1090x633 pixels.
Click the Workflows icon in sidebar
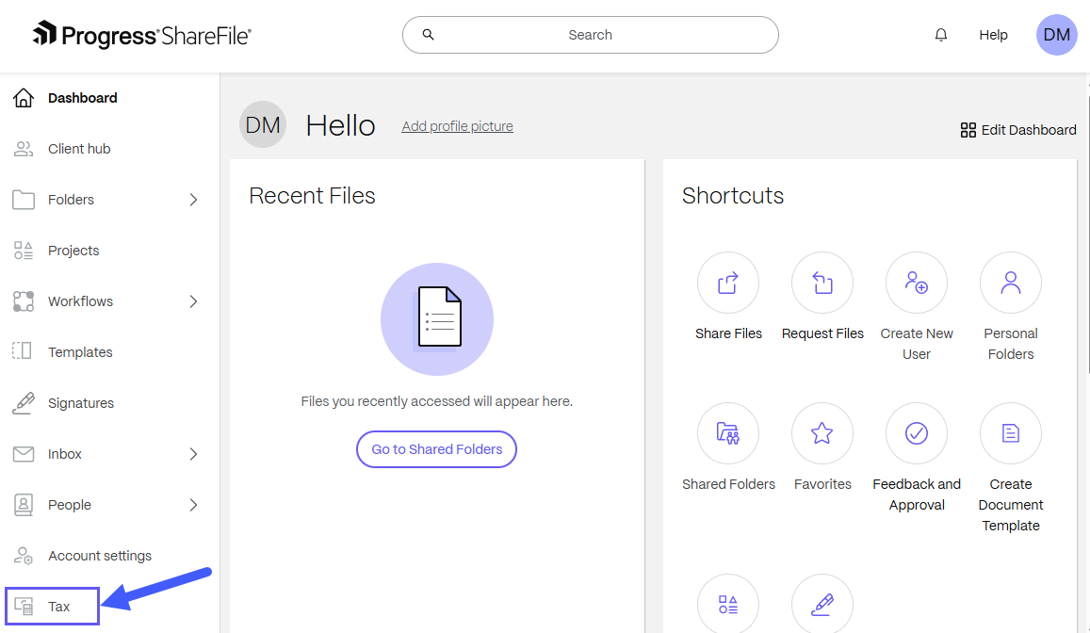tap(24, 300)
